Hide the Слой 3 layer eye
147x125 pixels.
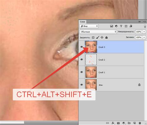[x=82, y=47]
